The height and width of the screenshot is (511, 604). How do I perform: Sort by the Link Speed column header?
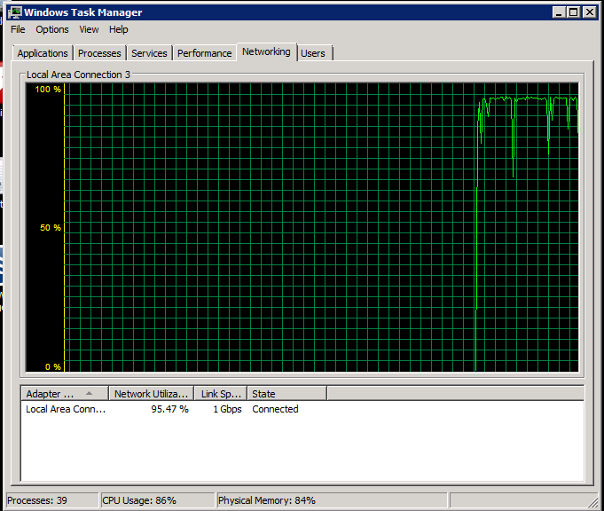click(221, 394)
